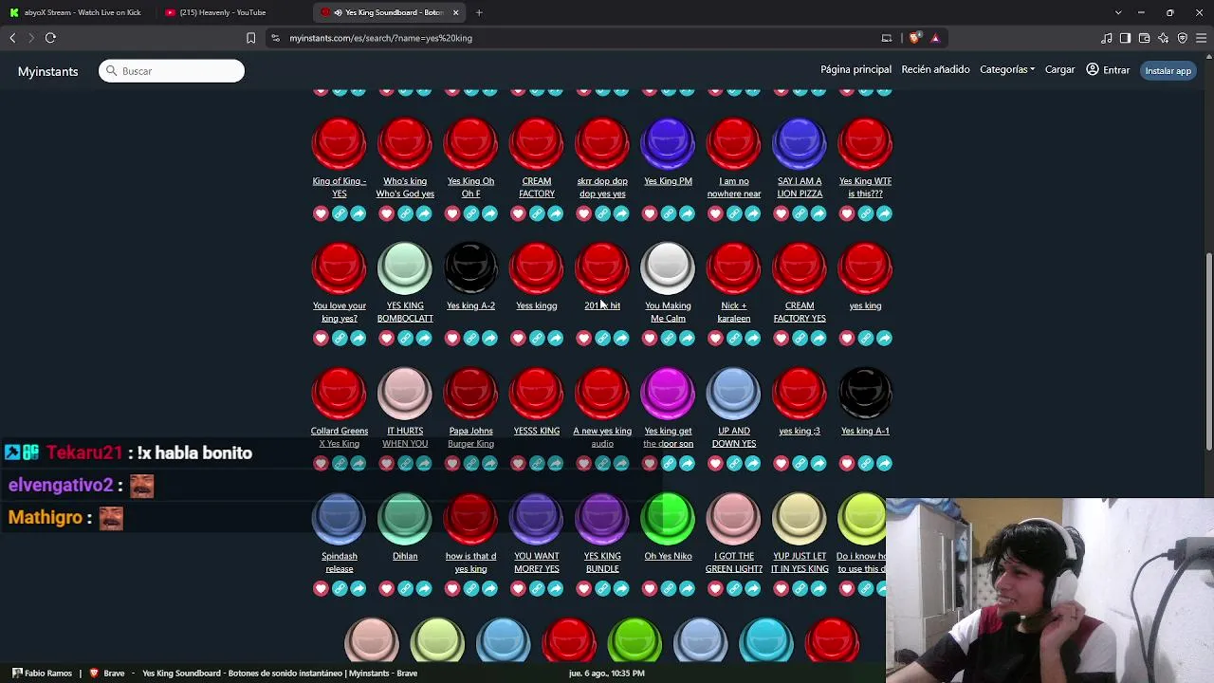
Task: Open the Myinstants home logo link
Action: point(47,71)
